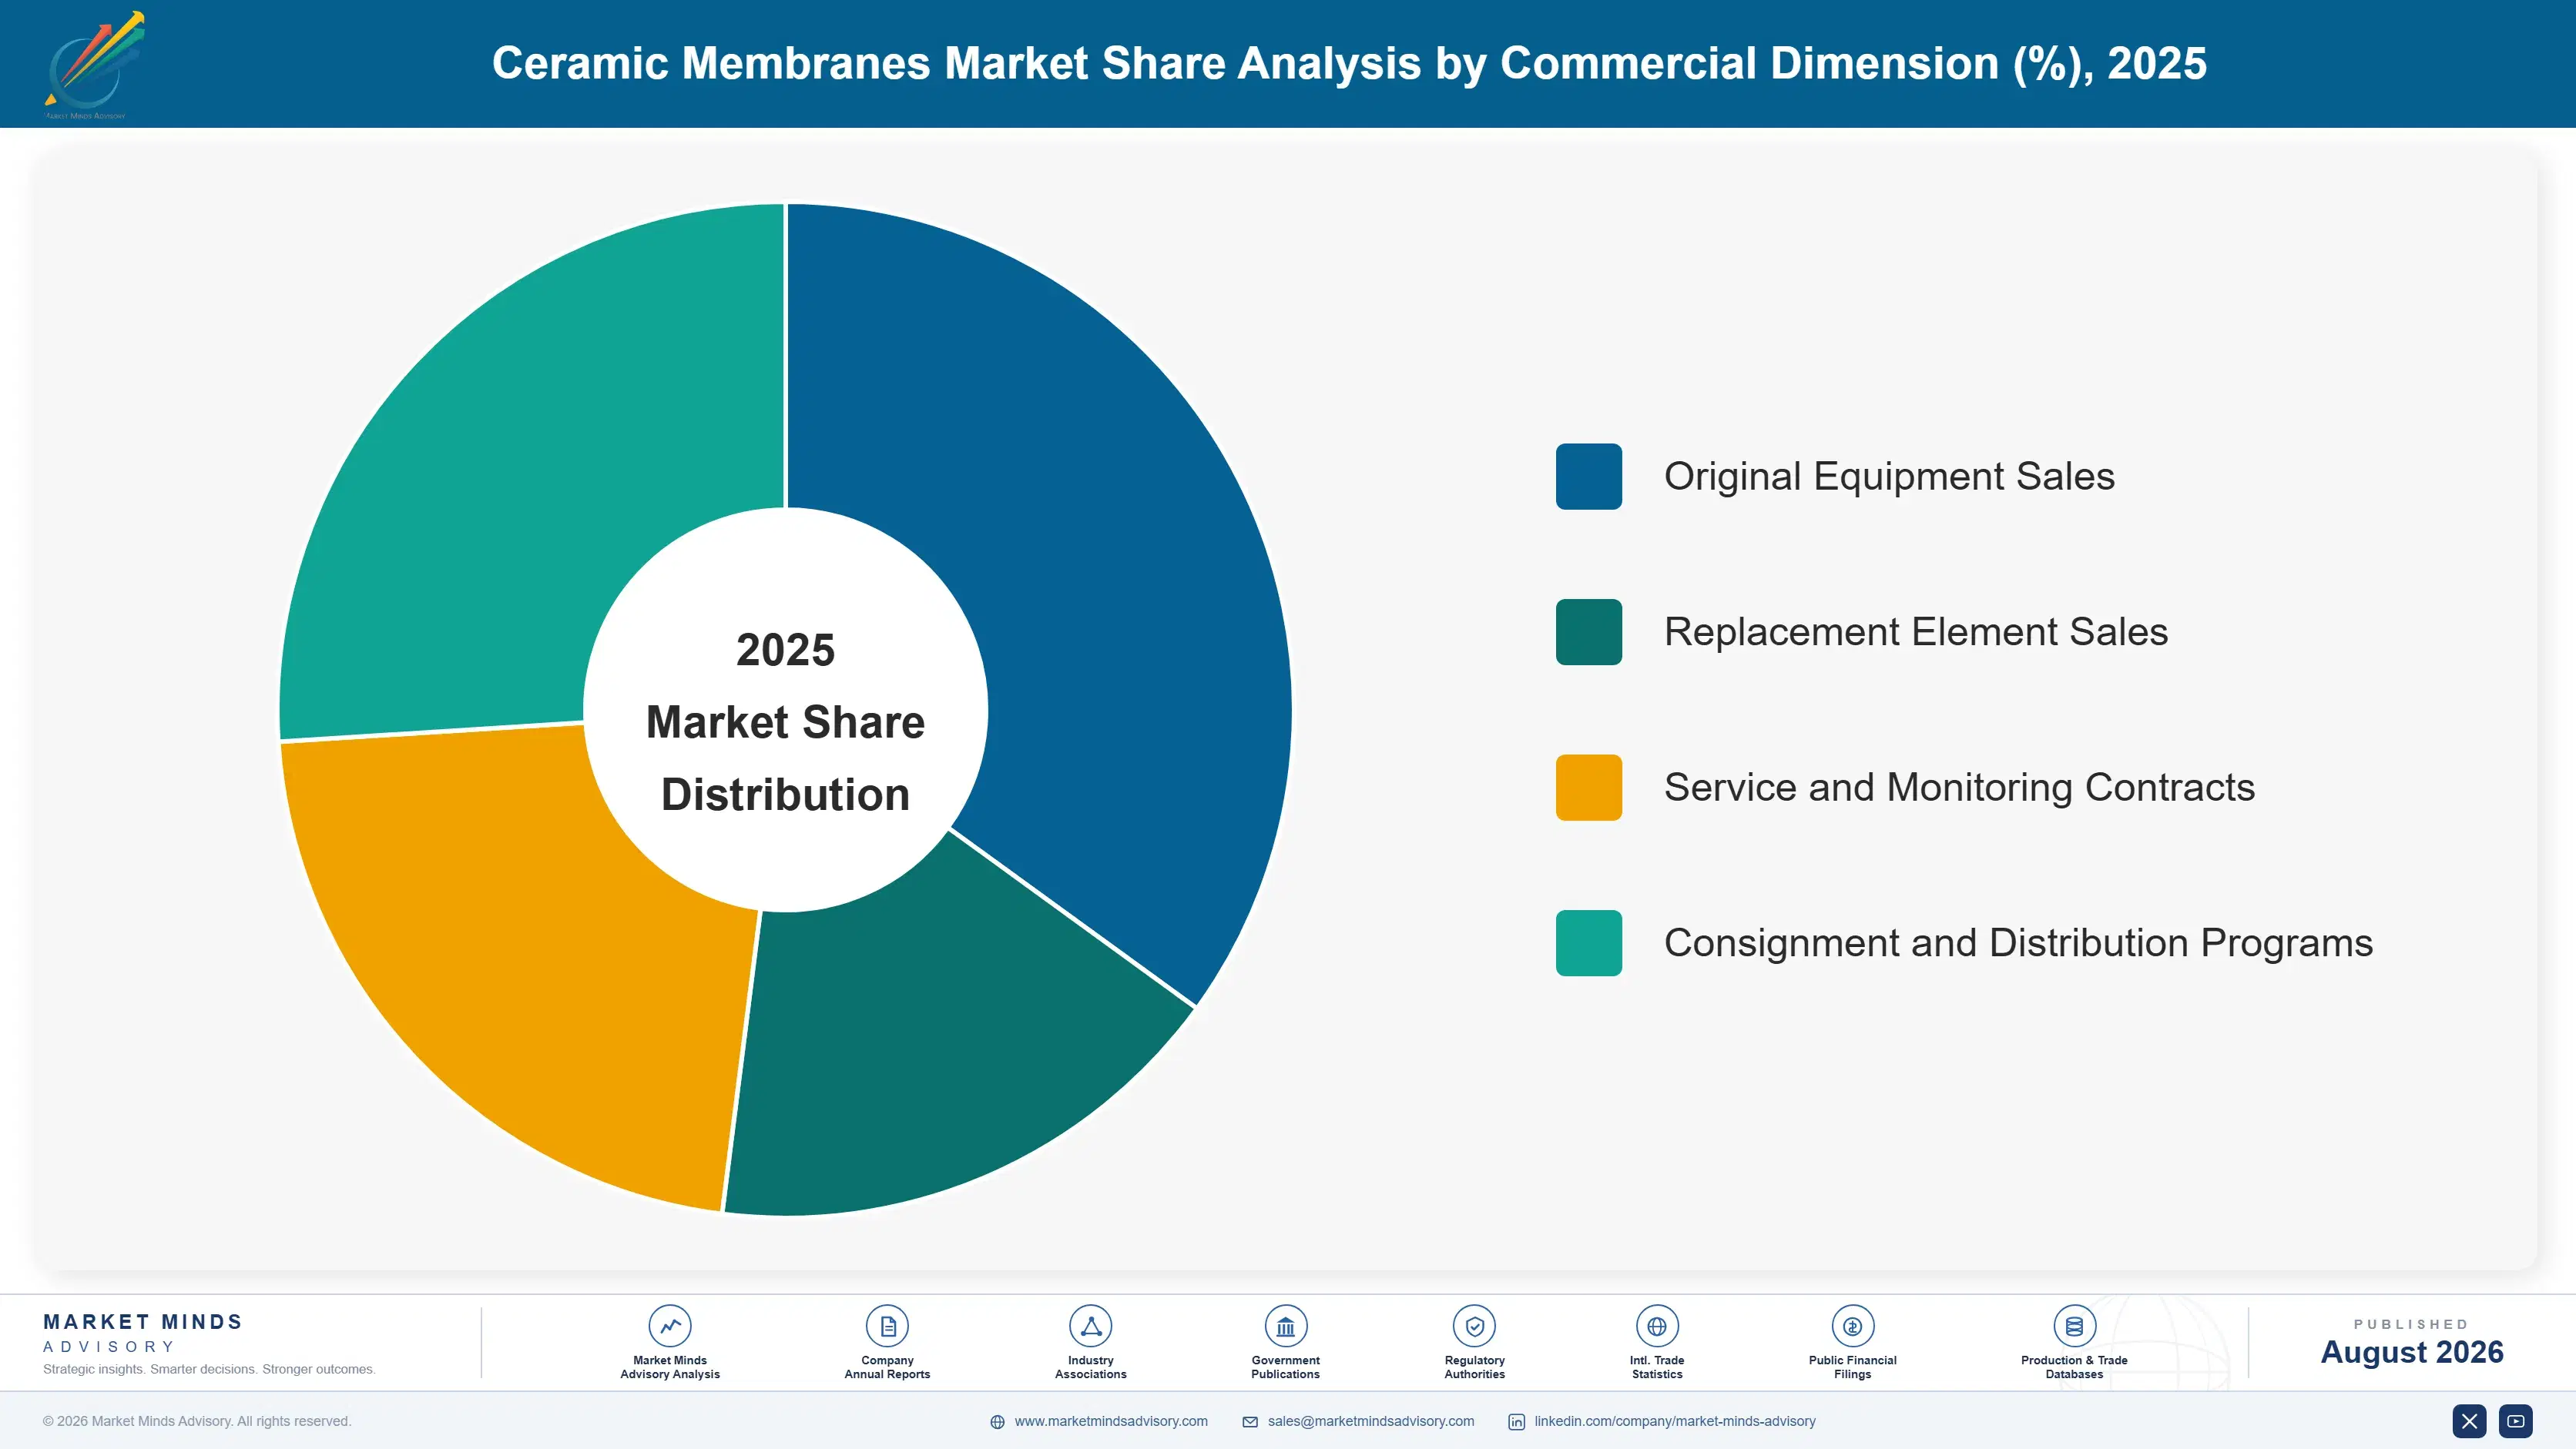Click the Consignment and Distribution Programs legend label

2018,943
